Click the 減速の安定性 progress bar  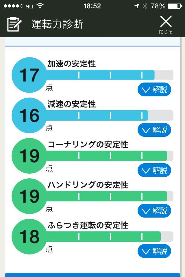pyautogui.click(x=110, y=115)
